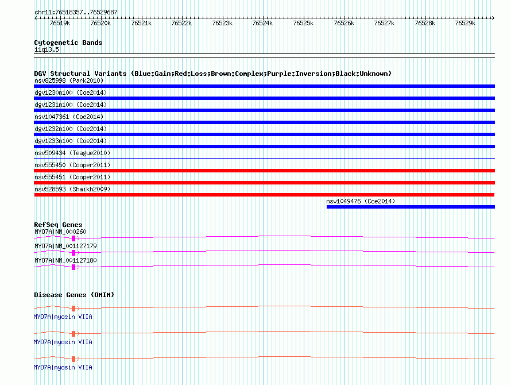This screenshot has height=385, width=511.
Task: Select the dgv1232n100 (Coe2014) label
Action: [71, 129]
